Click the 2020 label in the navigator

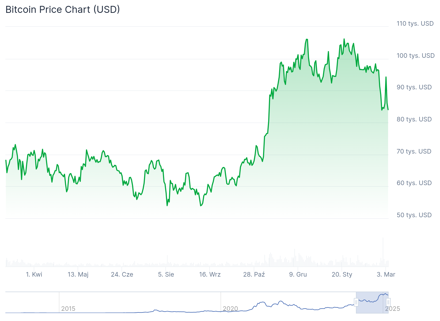pyautogui.click(x=231, y=308)
